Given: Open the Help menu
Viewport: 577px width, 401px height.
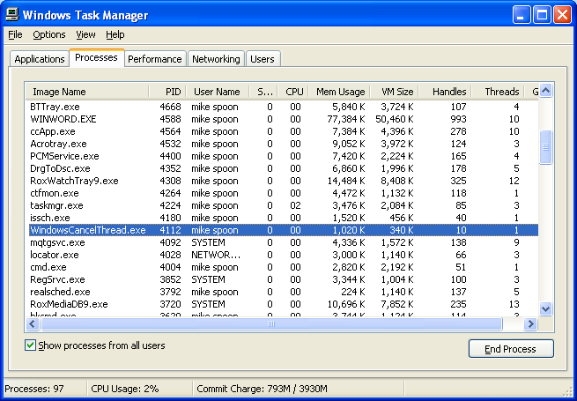Looking at the screenshot, I should click(x=115, y=34).
